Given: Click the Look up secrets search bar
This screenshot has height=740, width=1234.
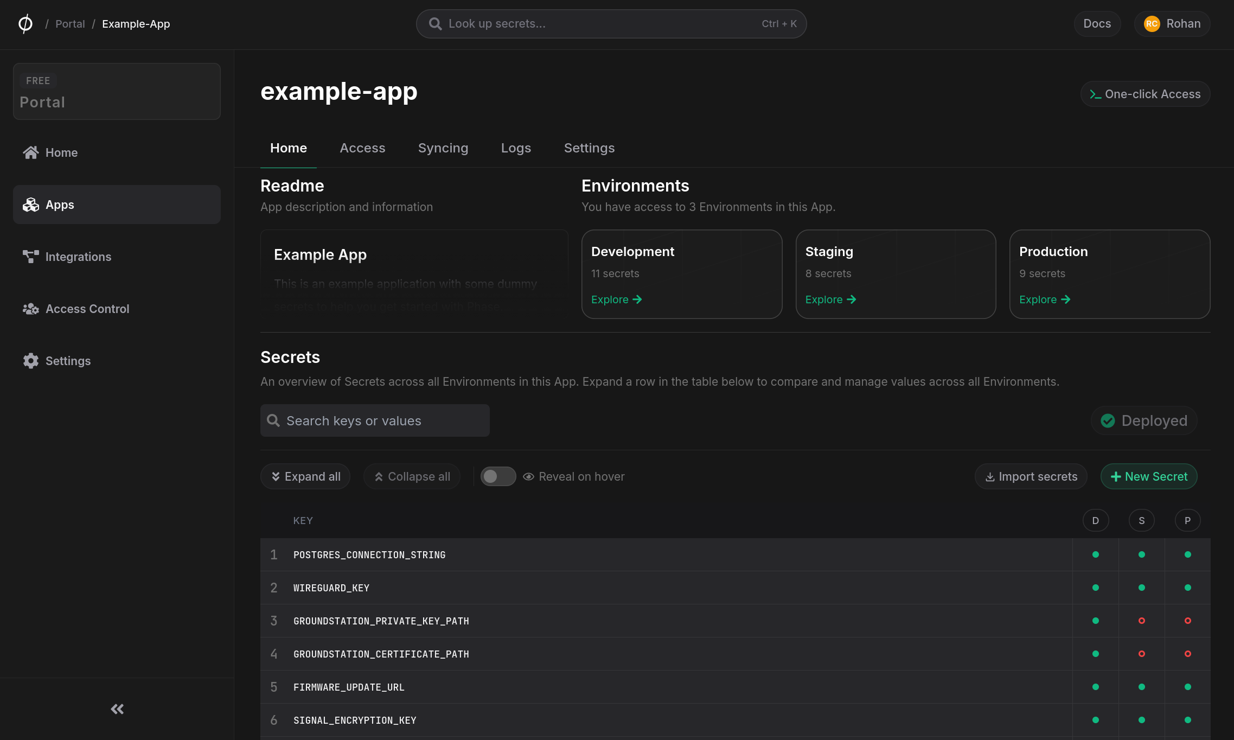Looking at the screenshot, I should click(611, 23).
